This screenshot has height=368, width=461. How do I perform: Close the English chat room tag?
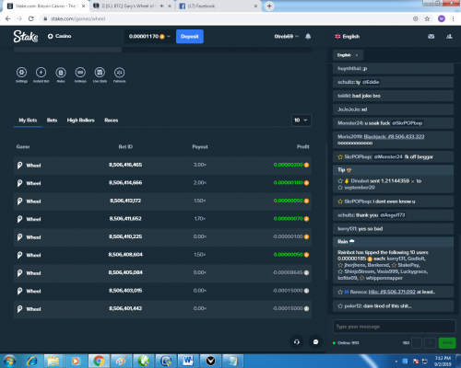(x=357, y=55)
